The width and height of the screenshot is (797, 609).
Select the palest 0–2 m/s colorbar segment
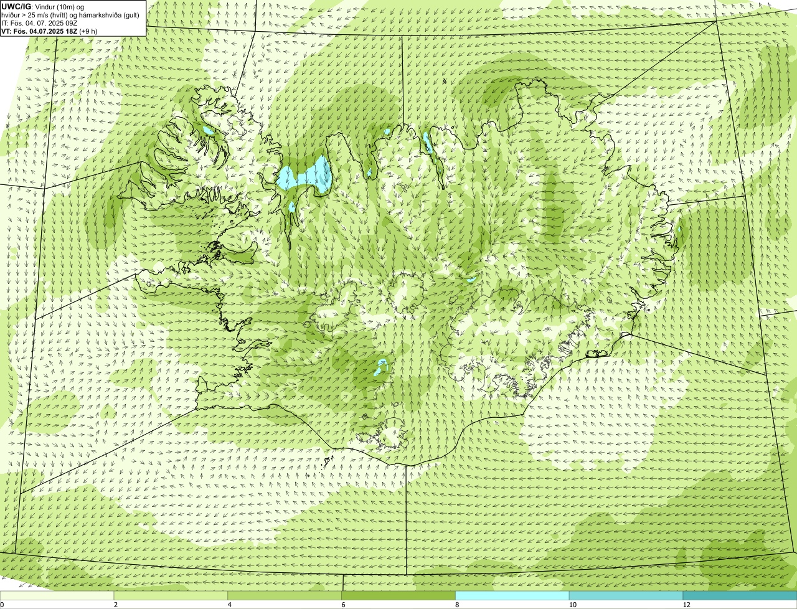click(x=57, y=596)
